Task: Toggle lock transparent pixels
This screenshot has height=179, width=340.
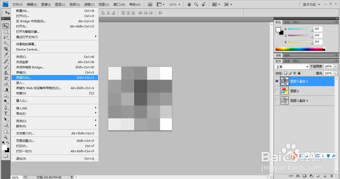Action: (x=286, y=73)
